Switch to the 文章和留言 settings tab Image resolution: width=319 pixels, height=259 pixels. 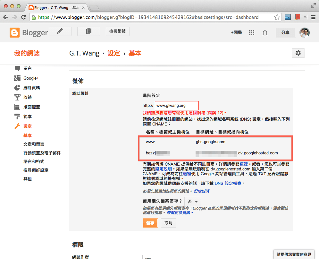point(33,144)
